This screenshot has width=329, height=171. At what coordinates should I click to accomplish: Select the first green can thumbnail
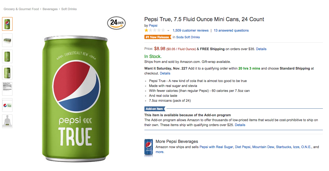[7, 24]
